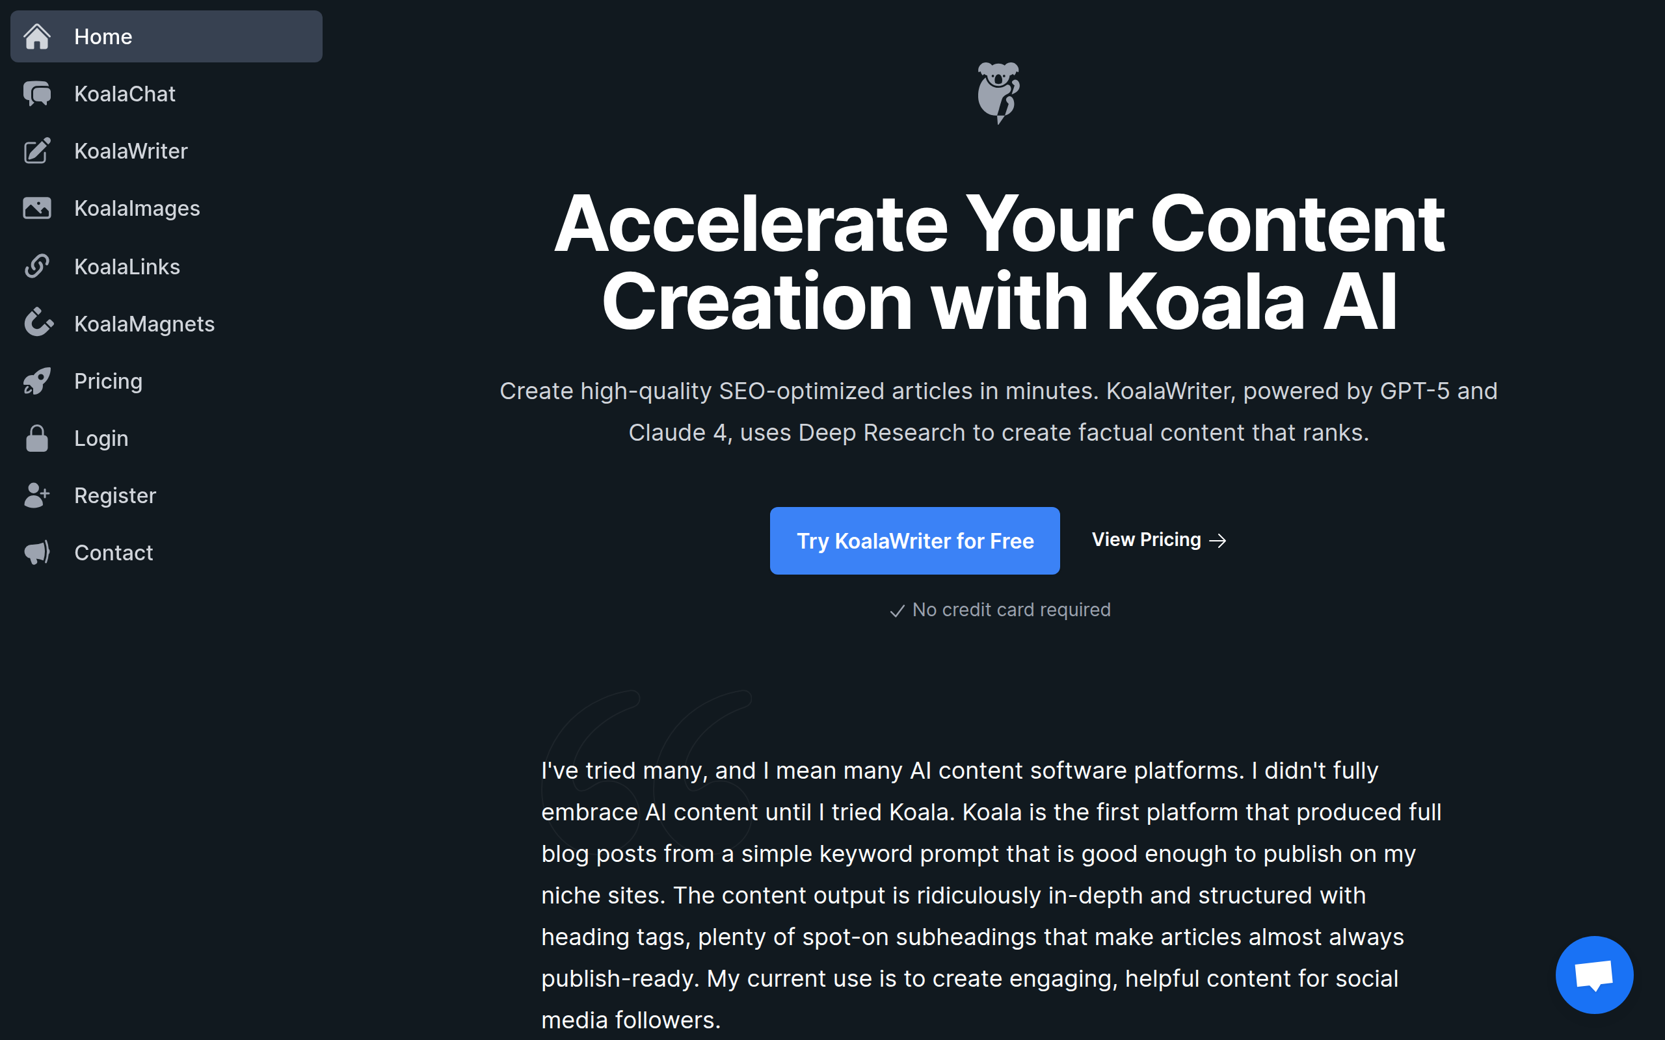Open the Register sidebar menu item

[x=115, y=495]
